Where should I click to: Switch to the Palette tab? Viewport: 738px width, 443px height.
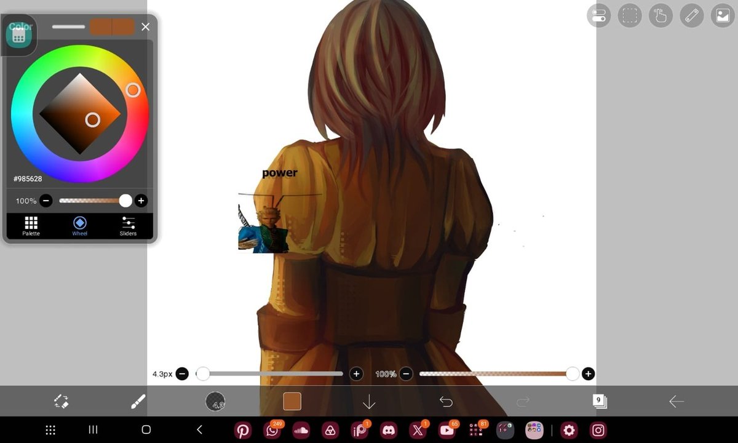pyautogui.click(x=31, y=226)
